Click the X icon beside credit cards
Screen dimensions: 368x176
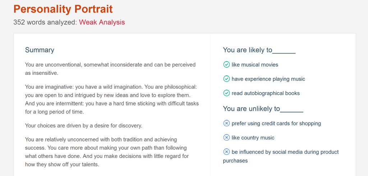[226, 123]
